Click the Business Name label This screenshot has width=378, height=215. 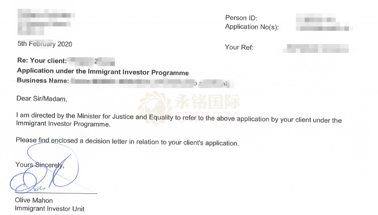(x=43, y=81)
